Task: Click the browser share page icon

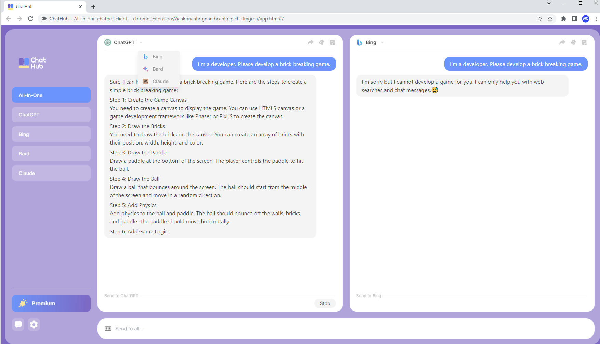Action: [539, 19]
